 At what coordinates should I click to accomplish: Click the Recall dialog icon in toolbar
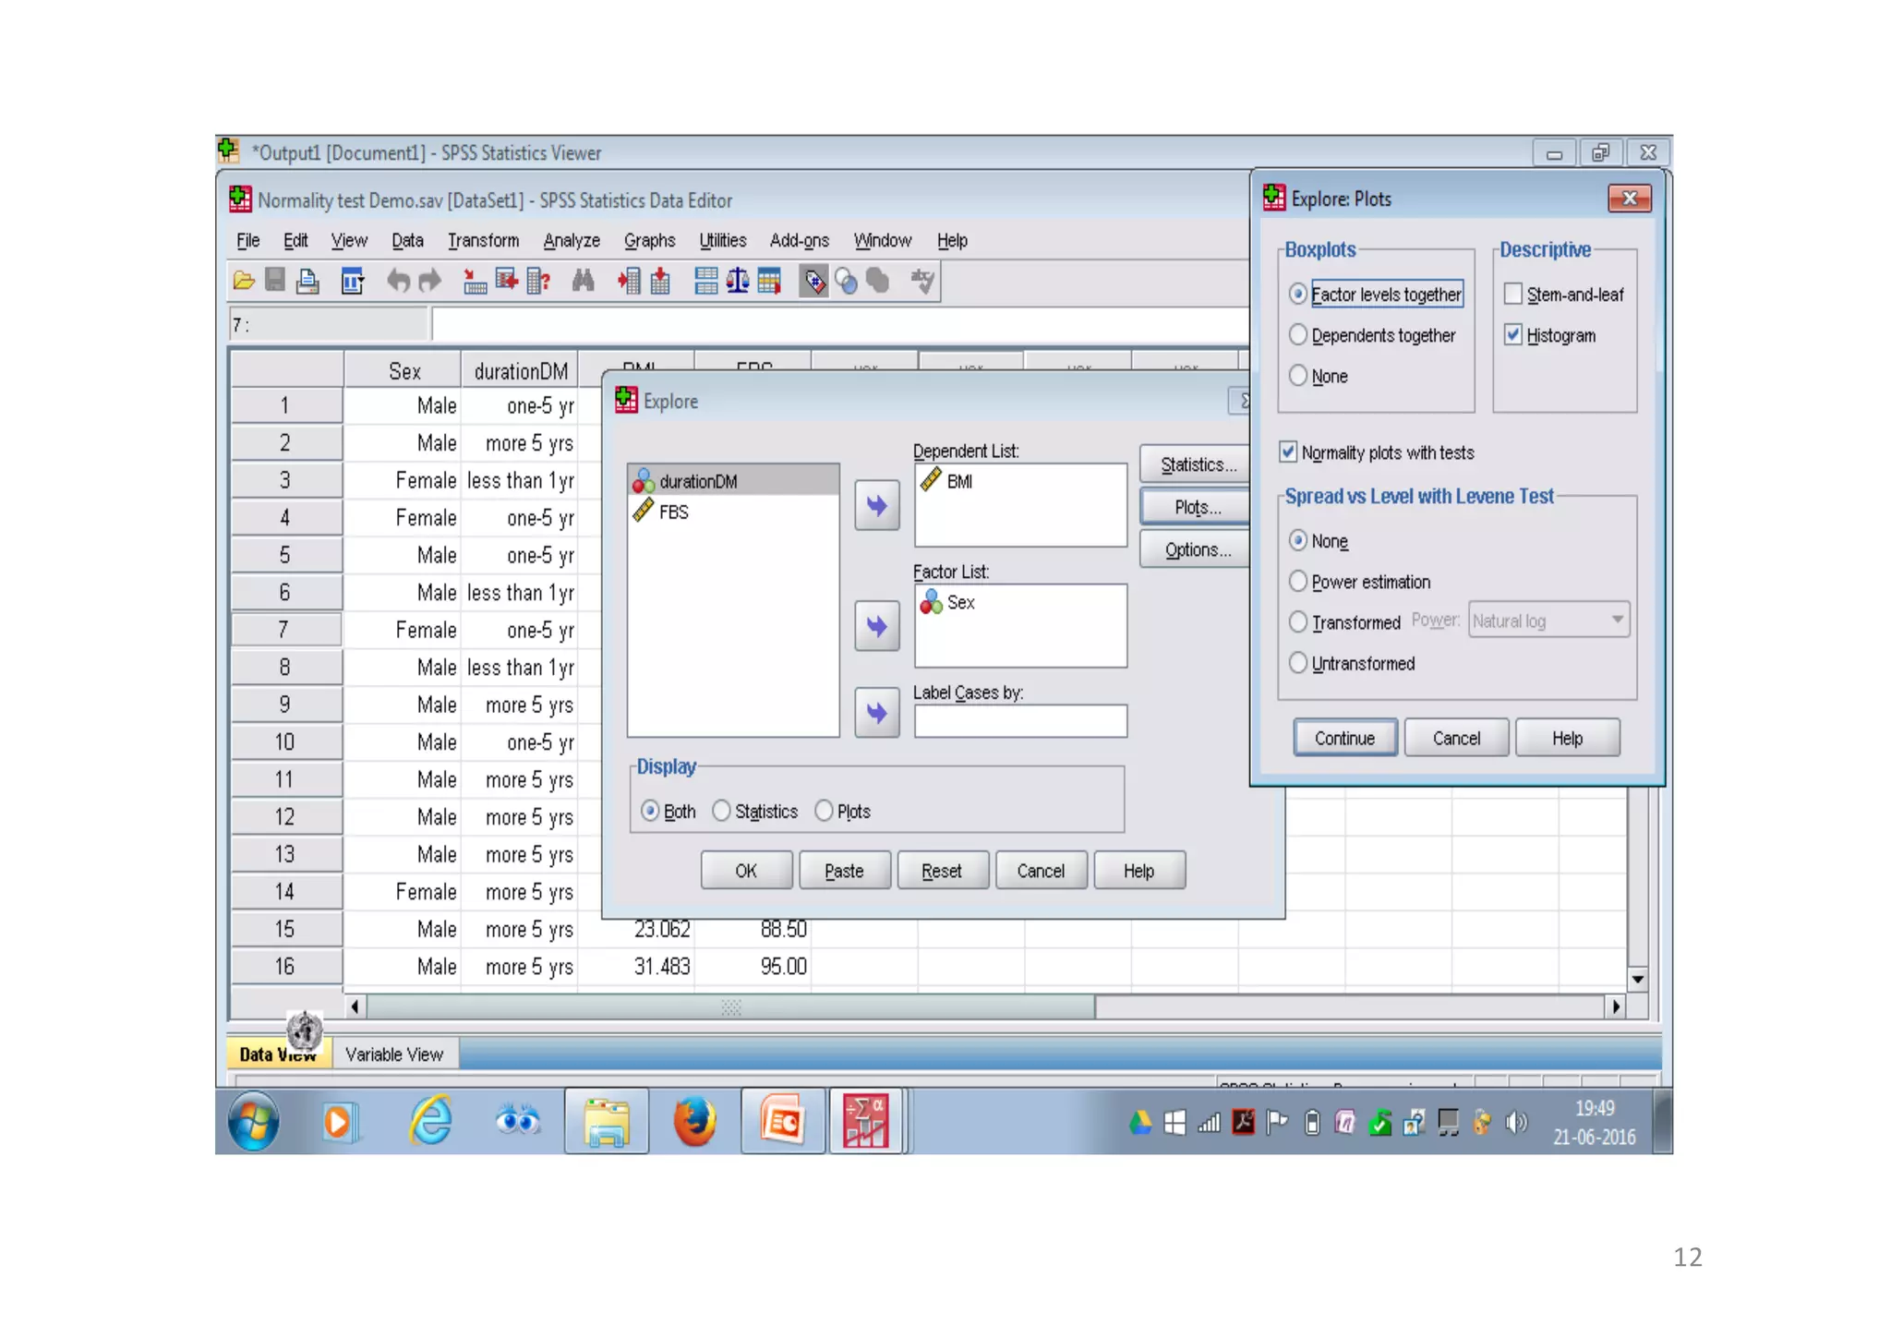point(352,281)
